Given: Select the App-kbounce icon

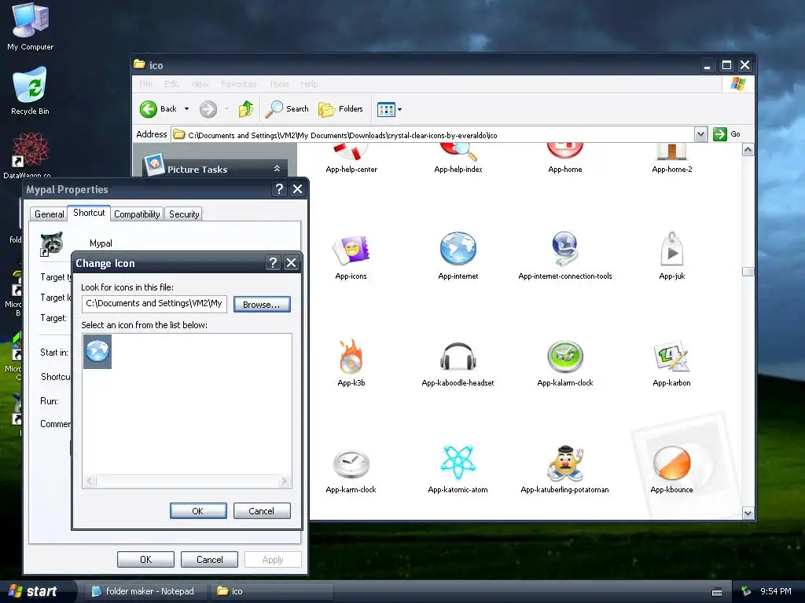Looking at the screenshot, I should [671, 462].
